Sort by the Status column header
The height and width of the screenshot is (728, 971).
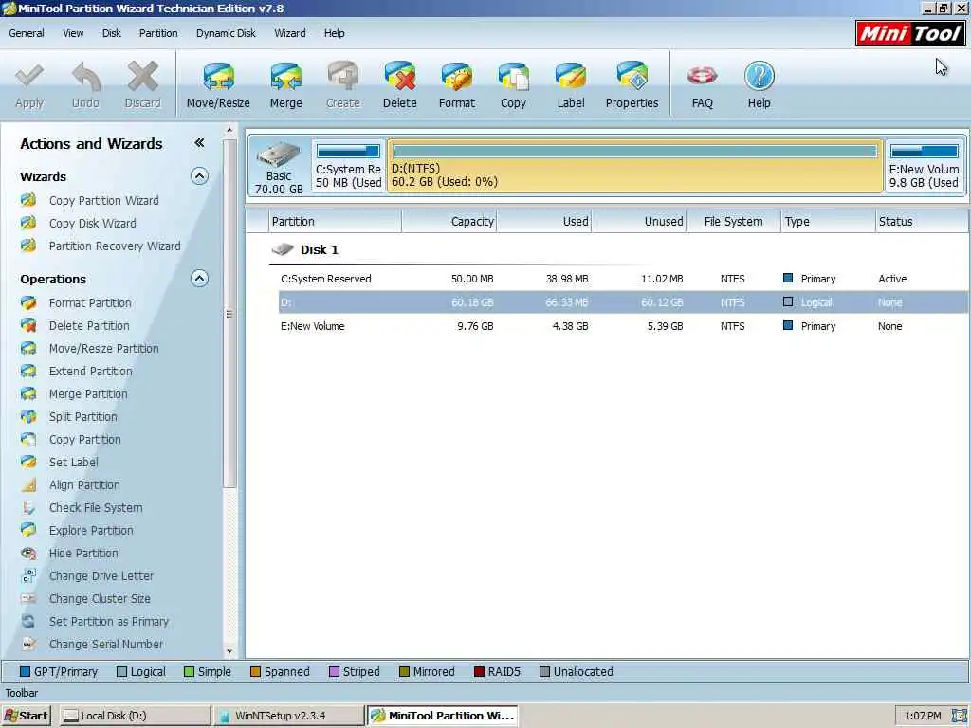pos(922,222)
